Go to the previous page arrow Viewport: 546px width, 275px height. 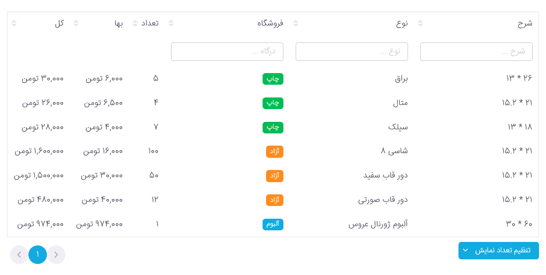pyautogui.click(x=19, y=255)
